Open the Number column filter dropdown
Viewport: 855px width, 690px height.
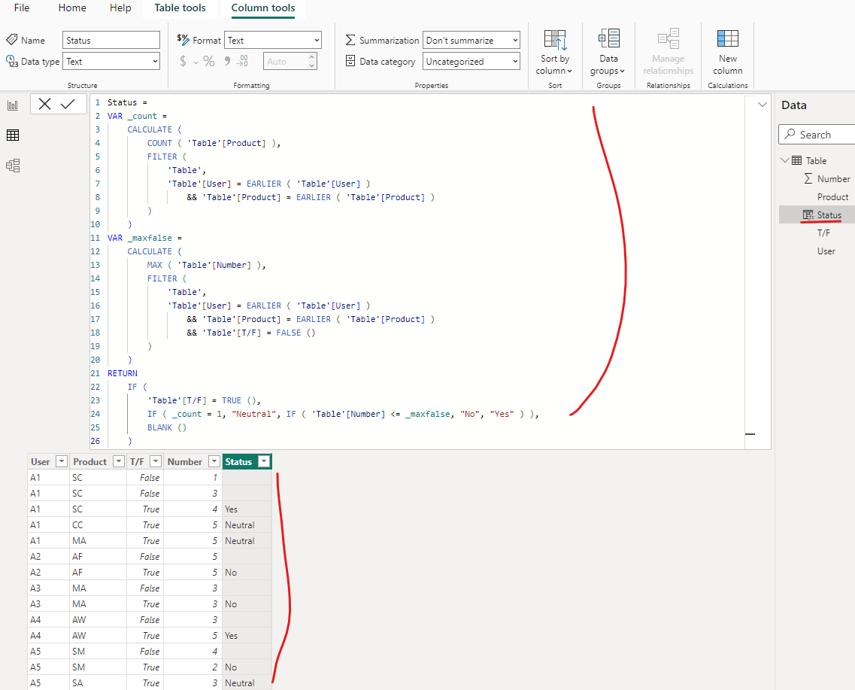click(x=214, y=461)
